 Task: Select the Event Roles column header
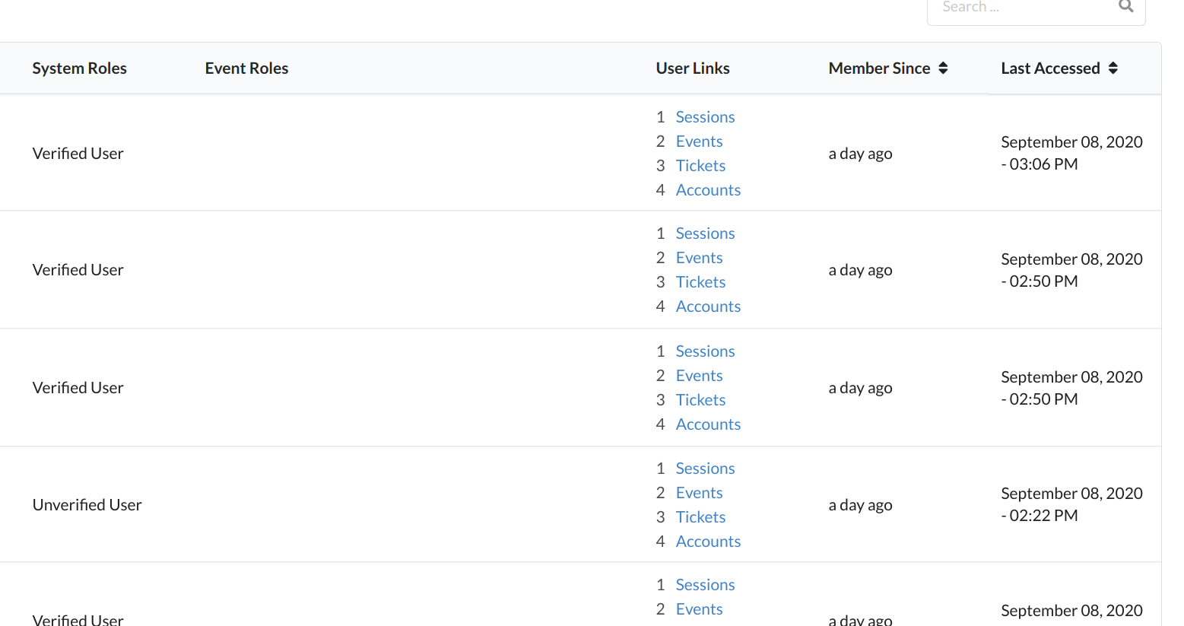247,68
